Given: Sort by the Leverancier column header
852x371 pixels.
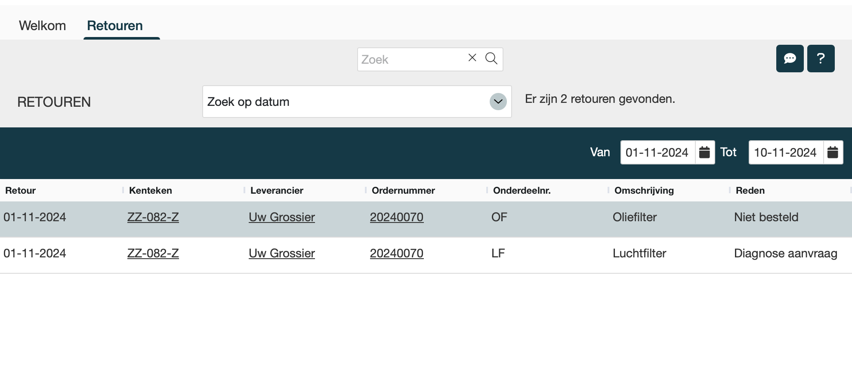Looking at the screenshot, I should pos(277,191).
